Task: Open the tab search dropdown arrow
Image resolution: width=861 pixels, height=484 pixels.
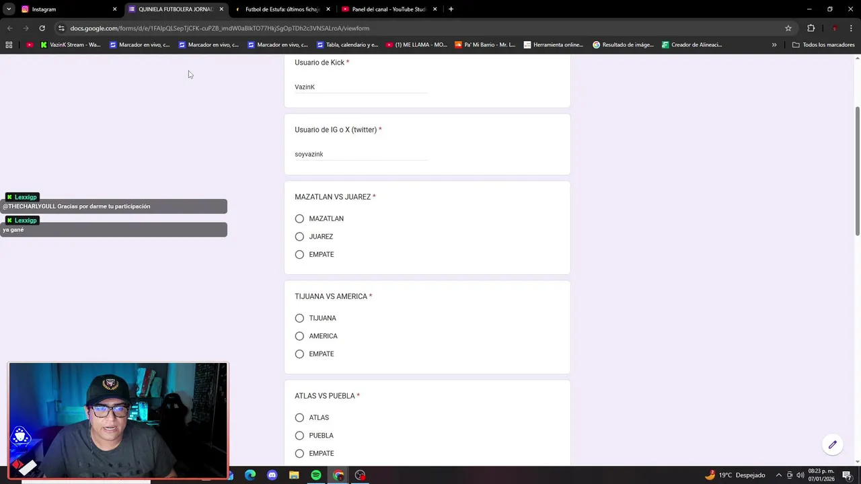Action: tap(9, 9)
